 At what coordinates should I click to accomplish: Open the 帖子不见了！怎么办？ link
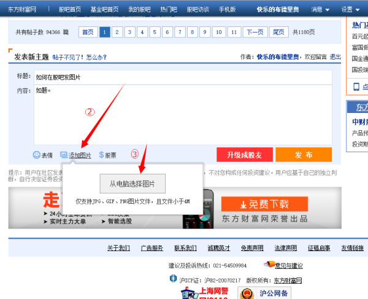point(80,57)
